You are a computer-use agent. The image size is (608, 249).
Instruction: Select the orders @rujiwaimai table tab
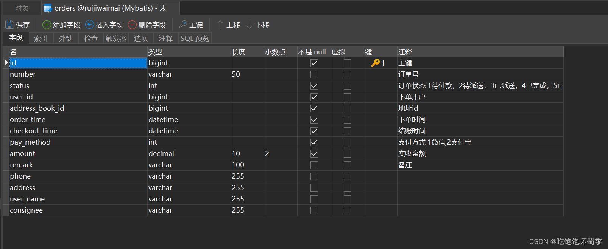click(x=111, y=8)
